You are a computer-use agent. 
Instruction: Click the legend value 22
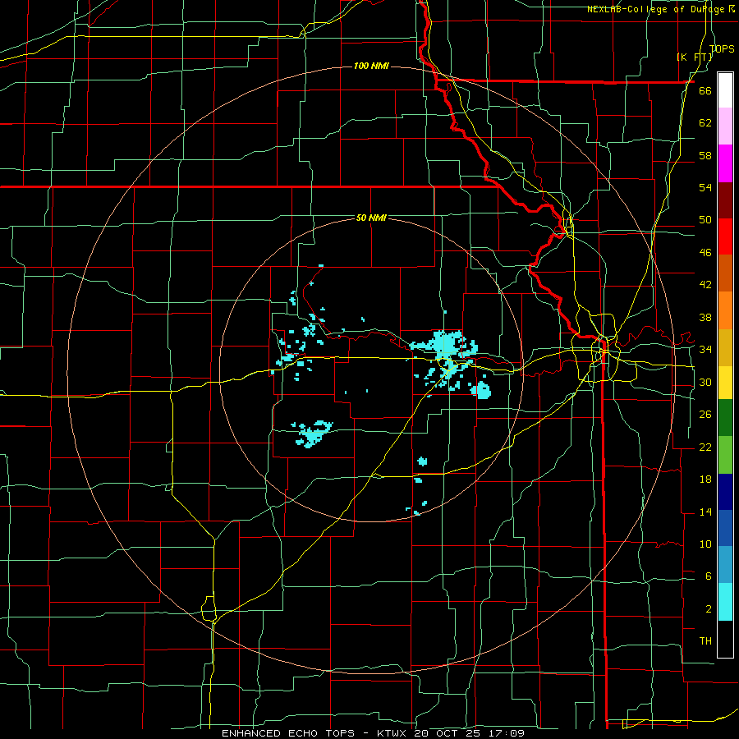[x=705, y=447]
